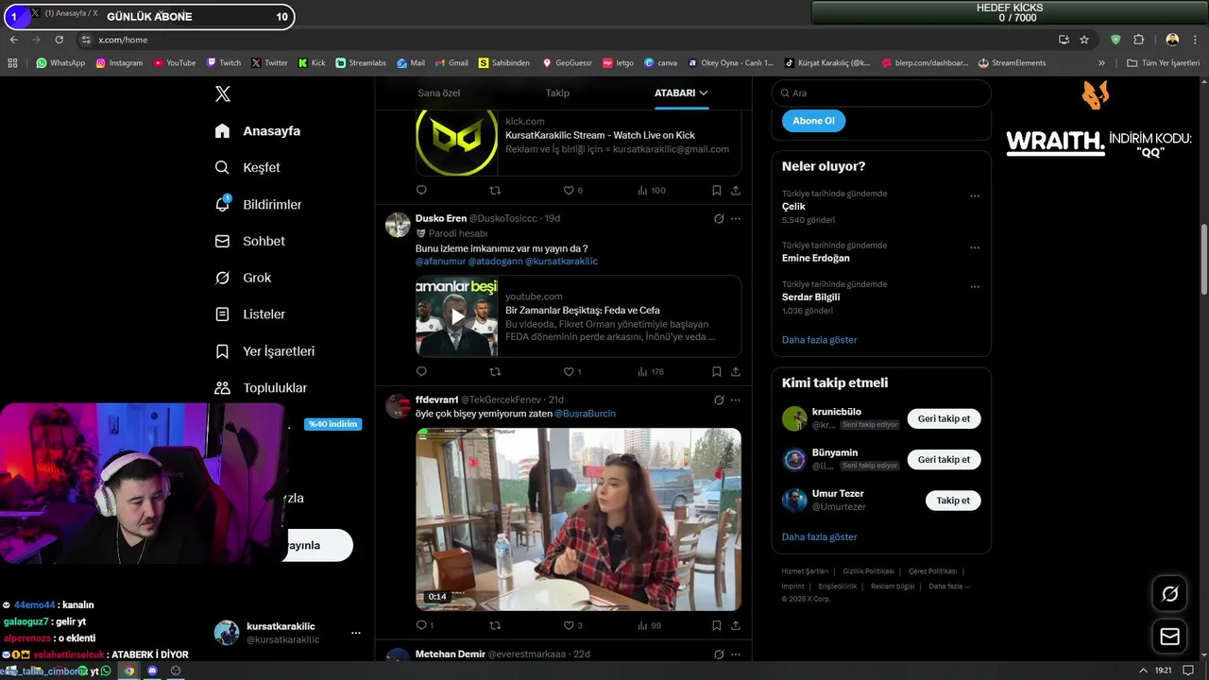This screenshot has width=1209, height=680.
Task: Share the Dusko Eren post
Action: tap(735, 371)
